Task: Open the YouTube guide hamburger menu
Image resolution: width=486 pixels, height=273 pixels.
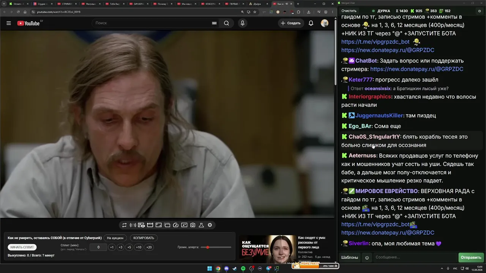Action: 9,23
